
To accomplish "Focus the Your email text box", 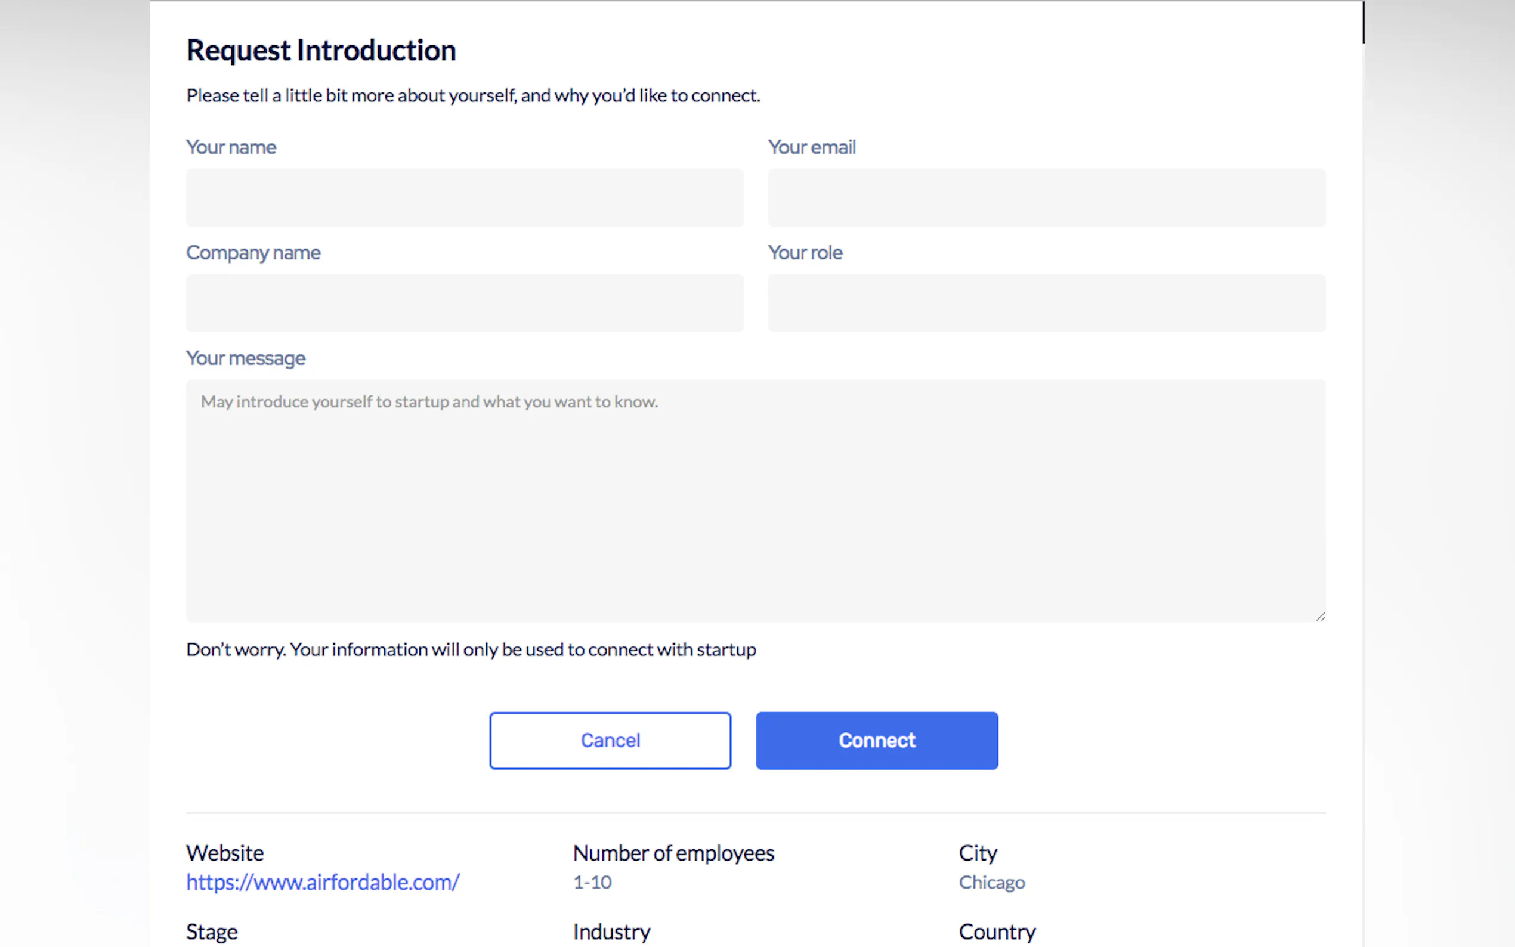I will click(1047, 197).
